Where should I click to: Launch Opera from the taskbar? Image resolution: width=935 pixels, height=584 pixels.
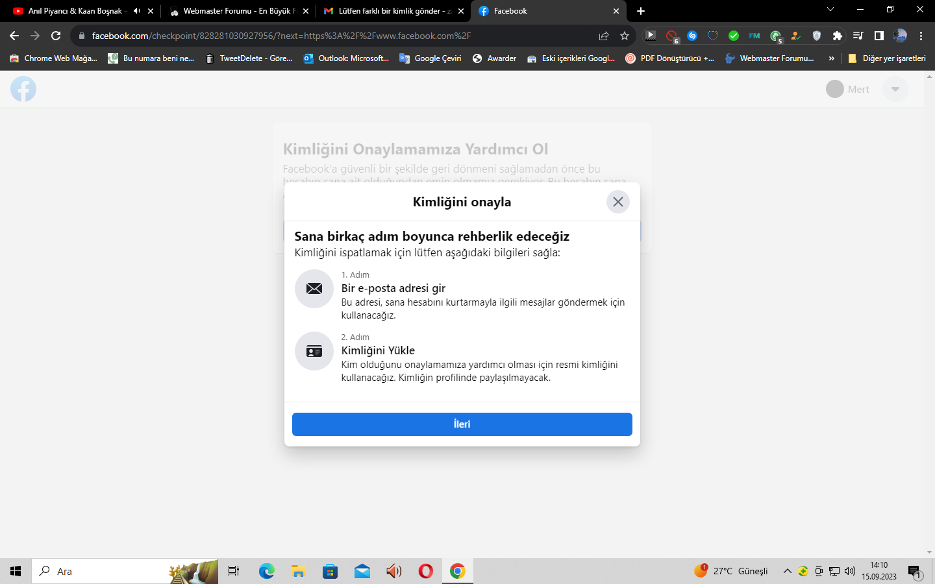click(x=425, y=571)
